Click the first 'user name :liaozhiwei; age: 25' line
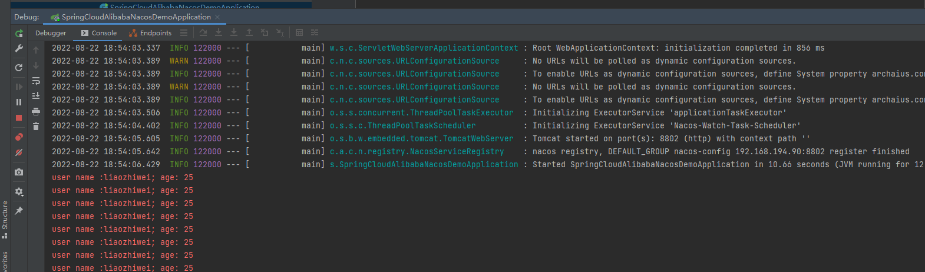 click(123, 177)
